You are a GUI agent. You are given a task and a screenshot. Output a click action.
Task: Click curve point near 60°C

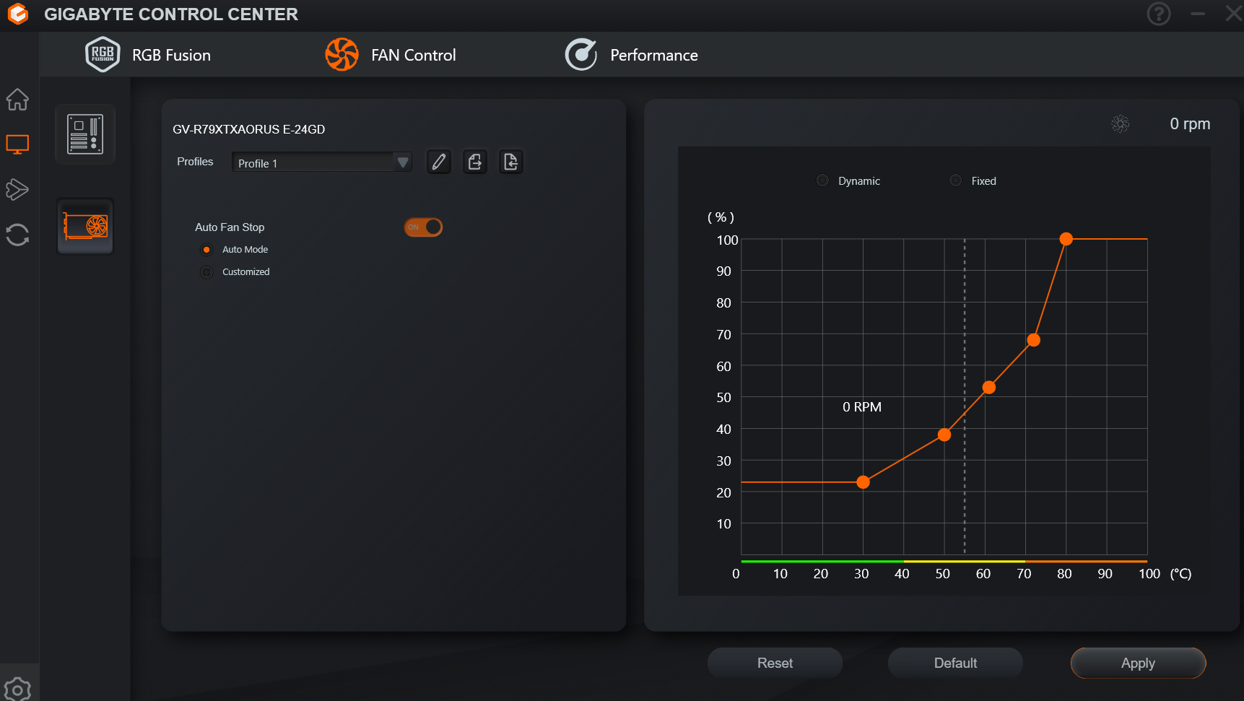989,388
